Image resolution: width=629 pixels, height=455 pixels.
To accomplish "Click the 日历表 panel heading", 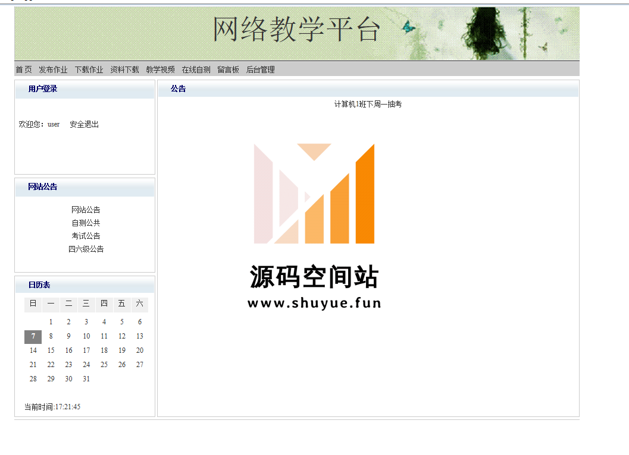I will point(39,285).
